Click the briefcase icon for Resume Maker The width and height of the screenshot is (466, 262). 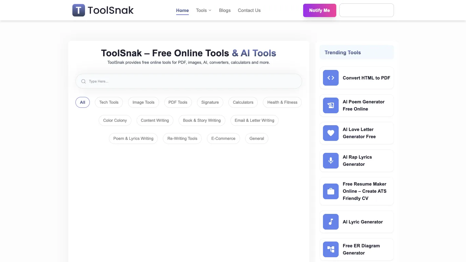[x=331, y=191]
